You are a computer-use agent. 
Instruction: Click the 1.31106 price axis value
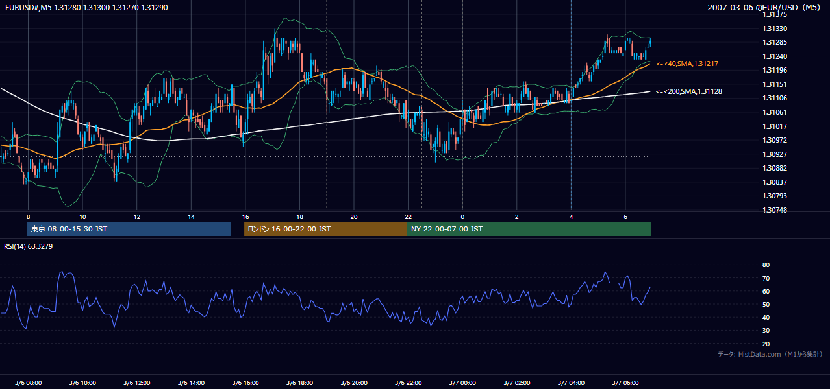point(775,98)
